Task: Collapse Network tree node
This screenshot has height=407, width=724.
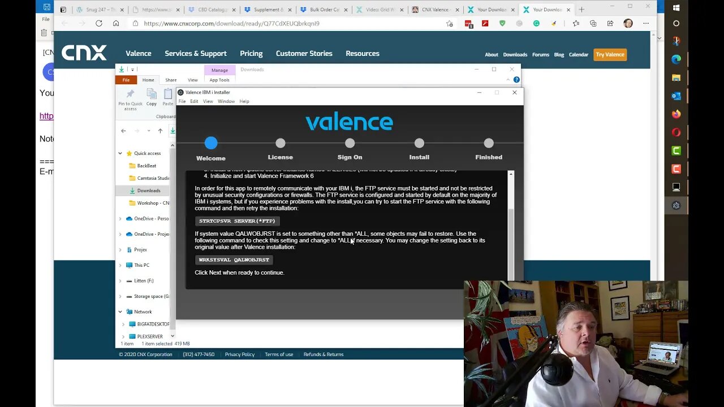Action: (x=120, y=311)
